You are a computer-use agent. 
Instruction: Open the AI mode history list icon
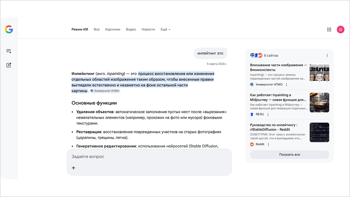pyautogui.click(x=9, y=51)
